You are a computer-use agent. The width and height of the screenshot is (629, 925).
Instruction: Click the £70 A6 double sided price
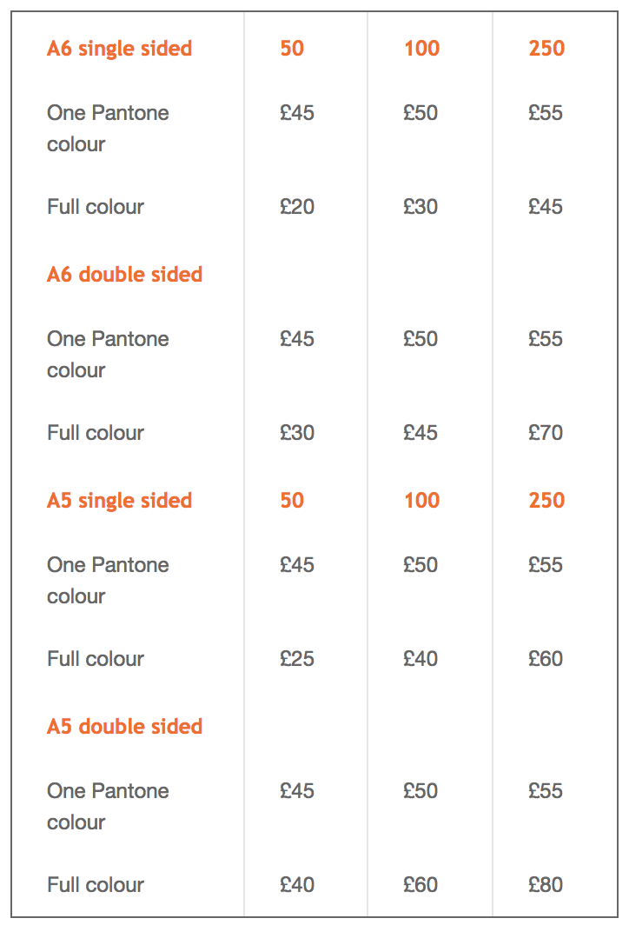point(546,432)
